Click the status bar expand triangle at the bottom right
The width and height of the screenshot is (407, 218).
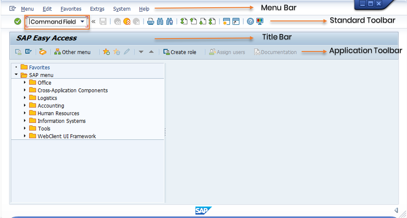pyautogui.click(x=396, y=210)
